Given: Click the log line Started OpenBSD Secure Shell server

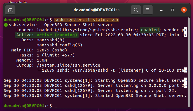Looking at the screenshot, I should 95,96.
